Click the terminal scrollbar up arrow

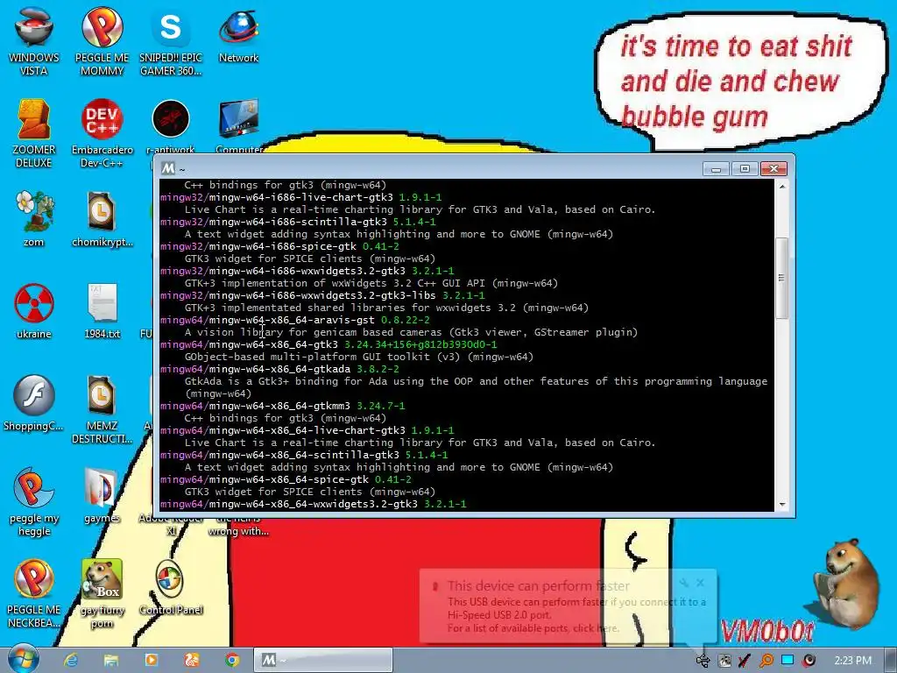pos(782,186)
